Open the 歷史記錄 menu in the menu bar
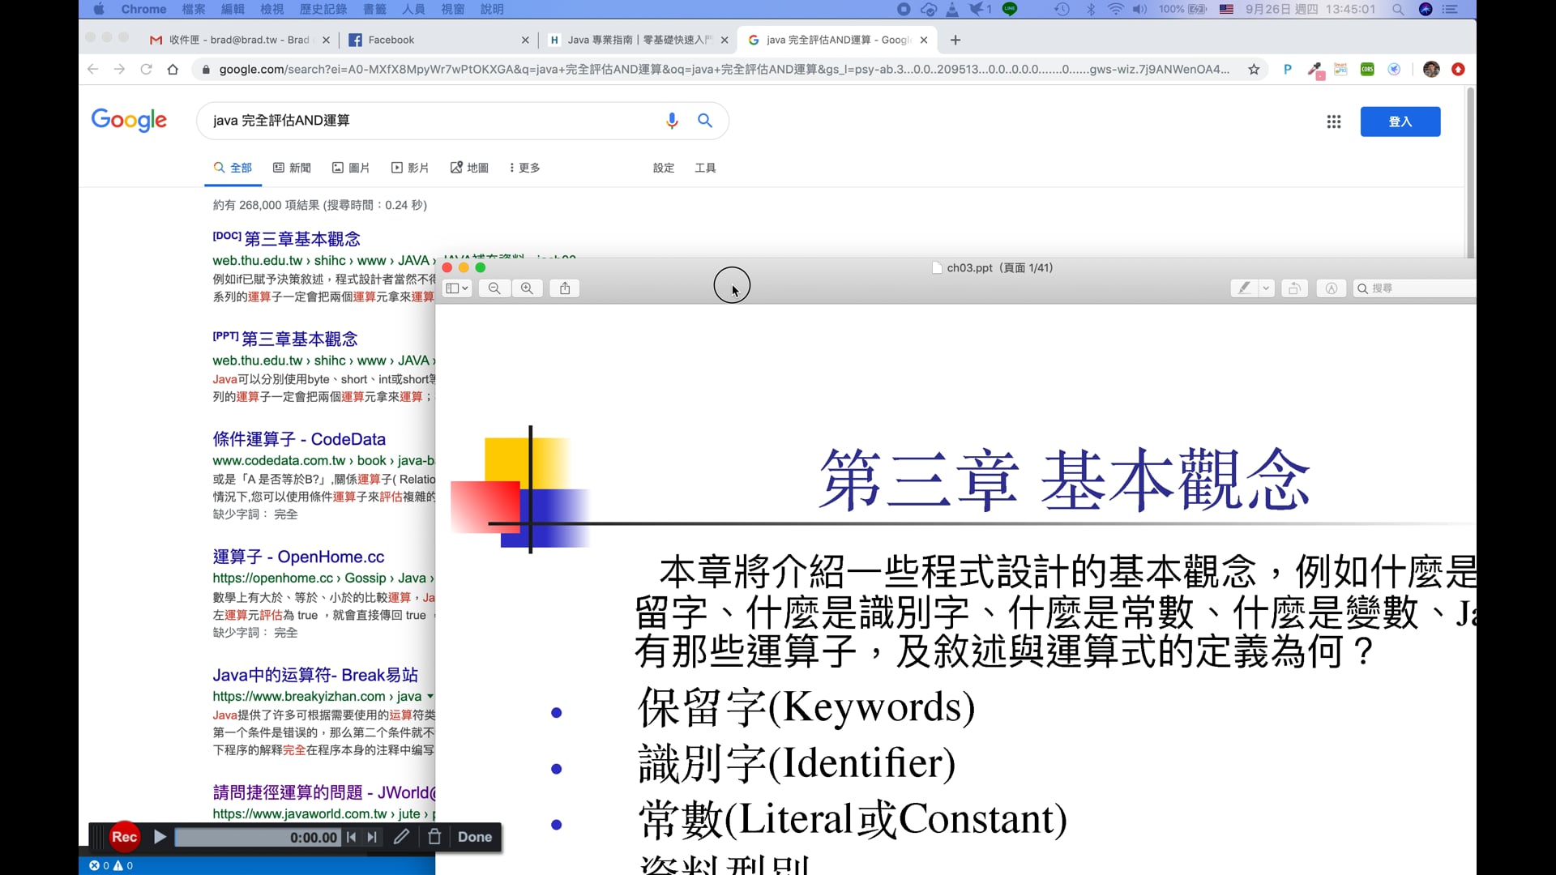 pos(323,9)
